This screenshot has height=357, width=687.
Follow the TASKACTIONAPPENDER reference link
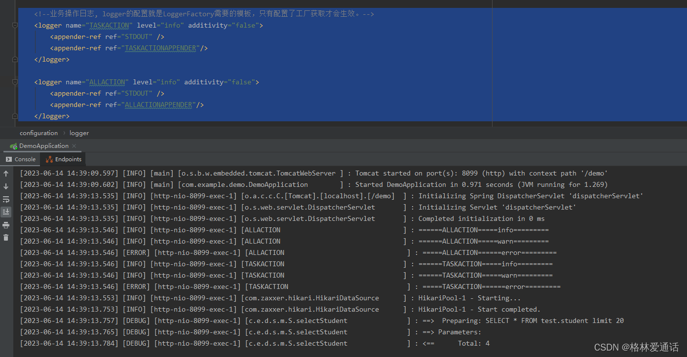pos(159,48)
